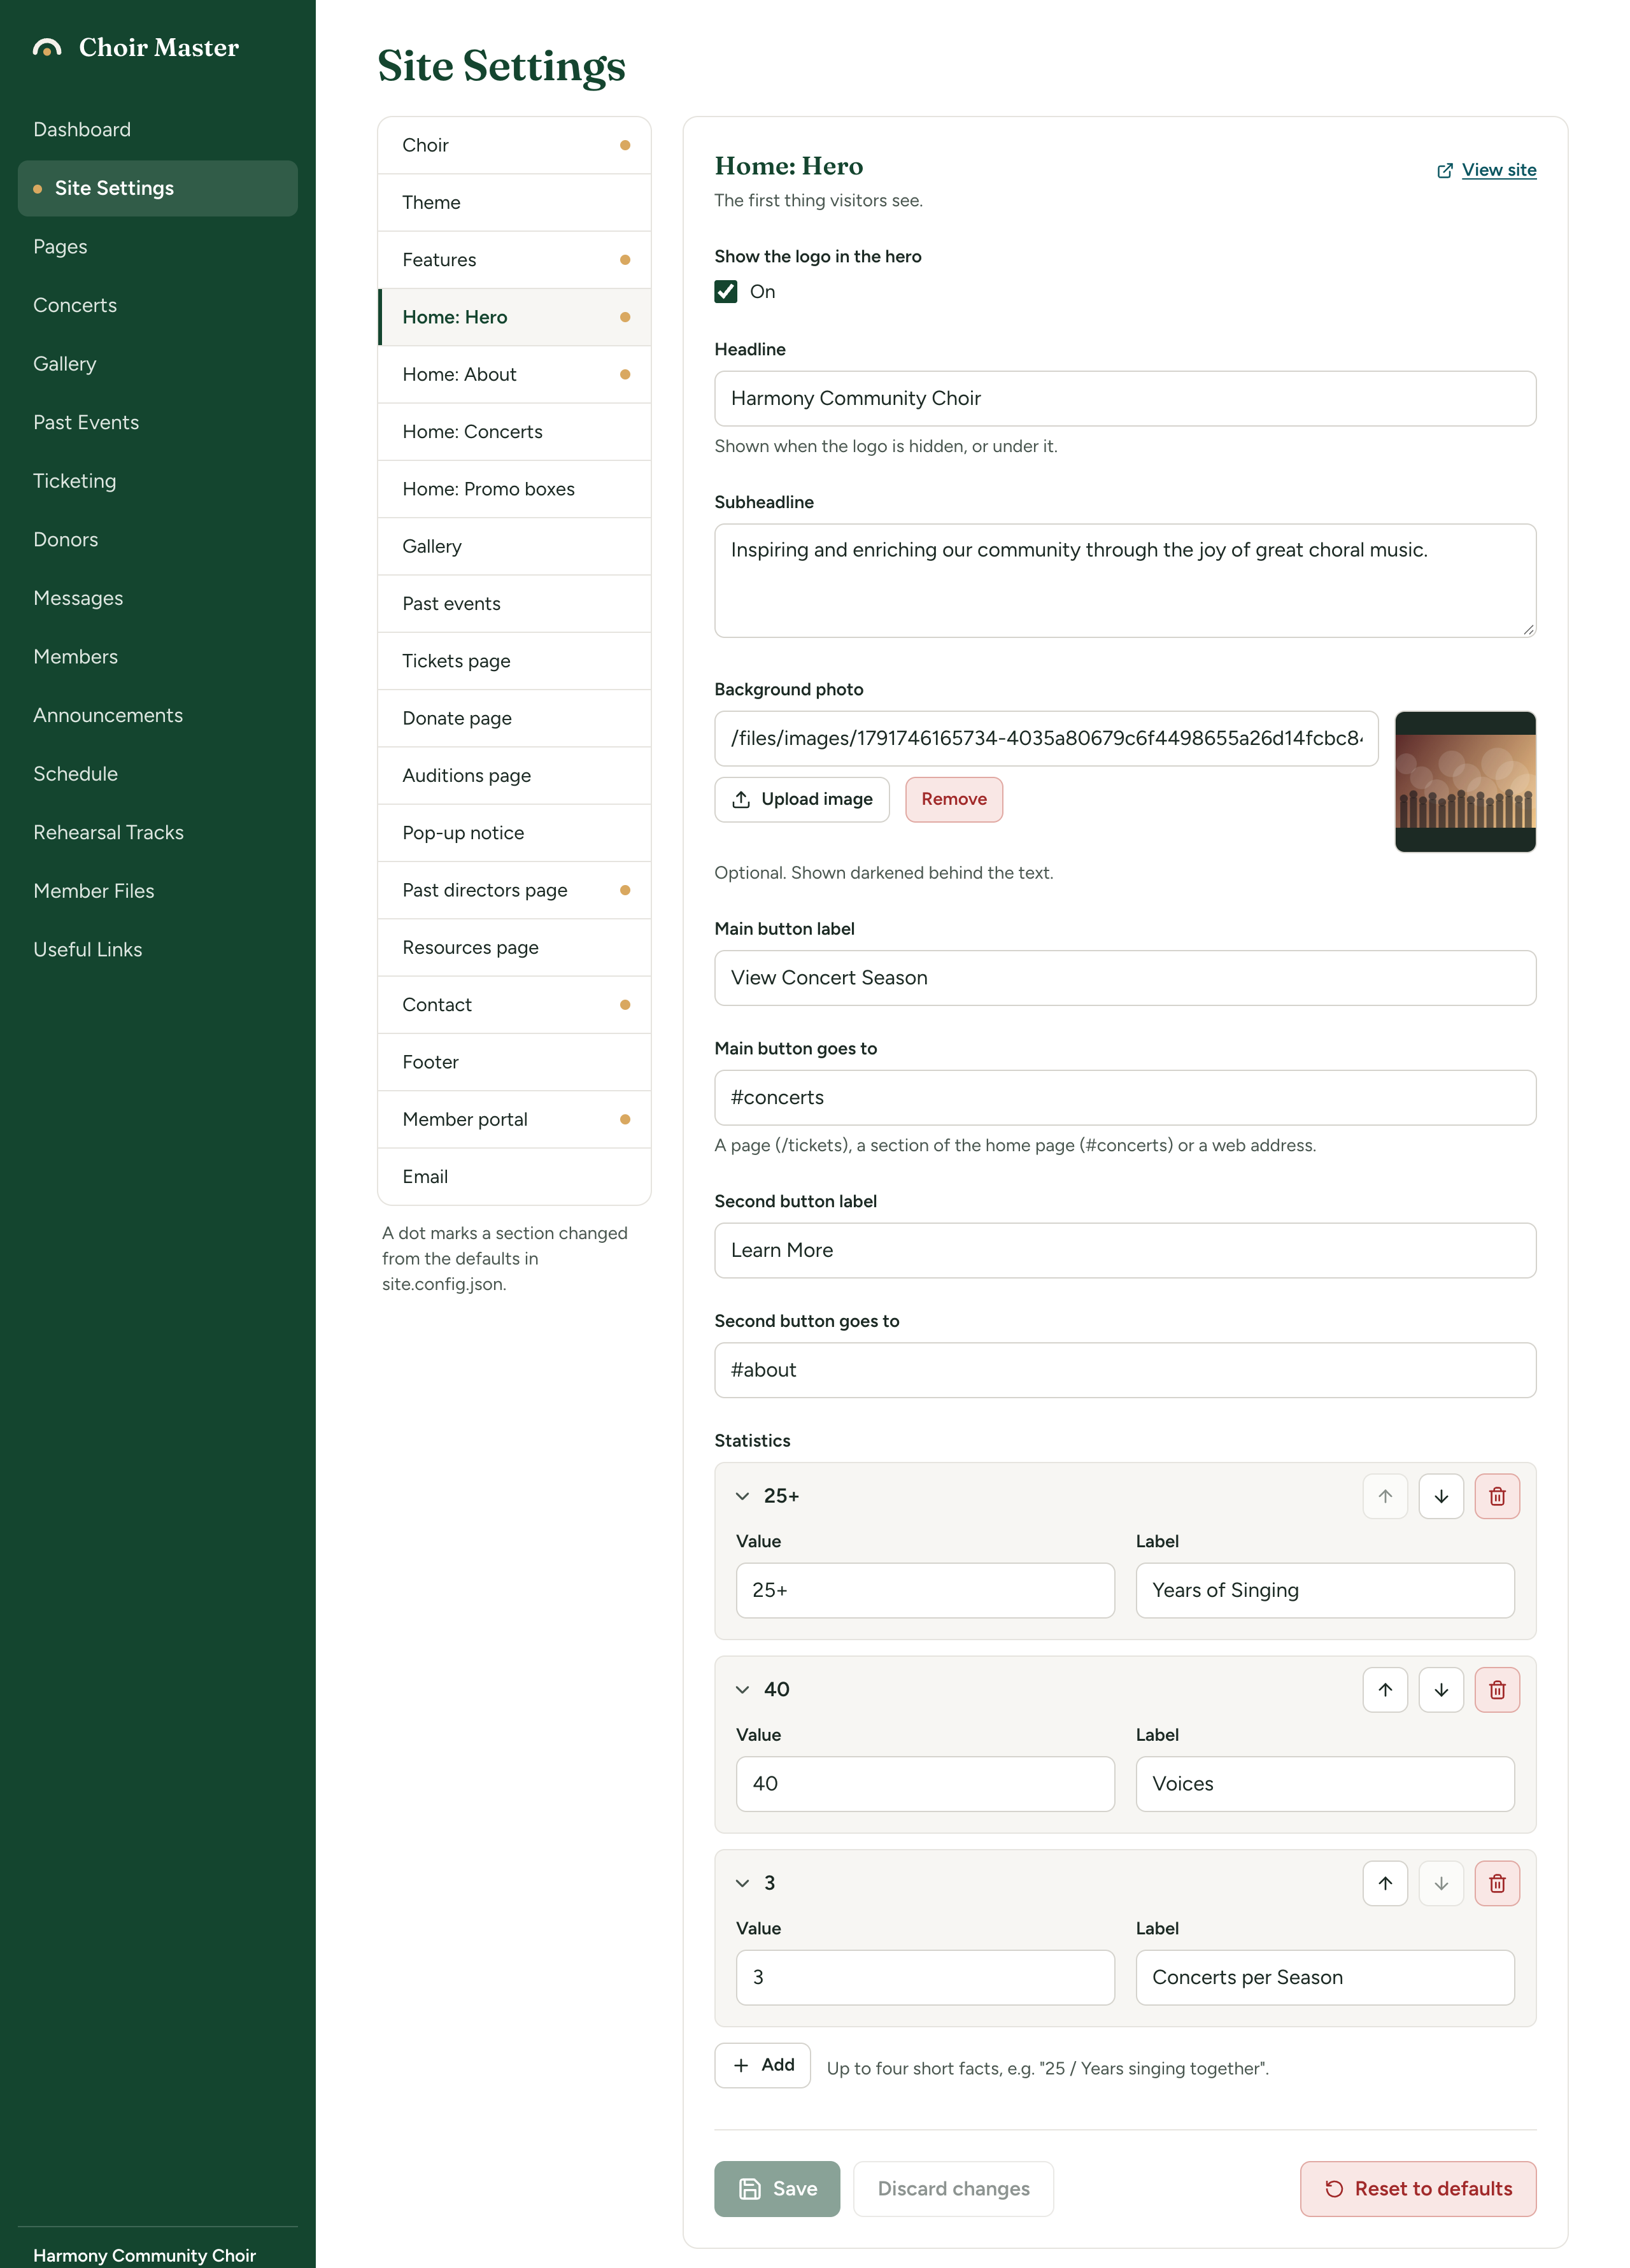Edit the Second button label field
This screenshot has height=2268, width=1630.
click(x=1125, y=1250)
